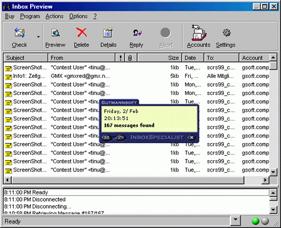281x228 pixels.
Task: Click log panel scroll down arrow
Action: click(x=273, y=210)
